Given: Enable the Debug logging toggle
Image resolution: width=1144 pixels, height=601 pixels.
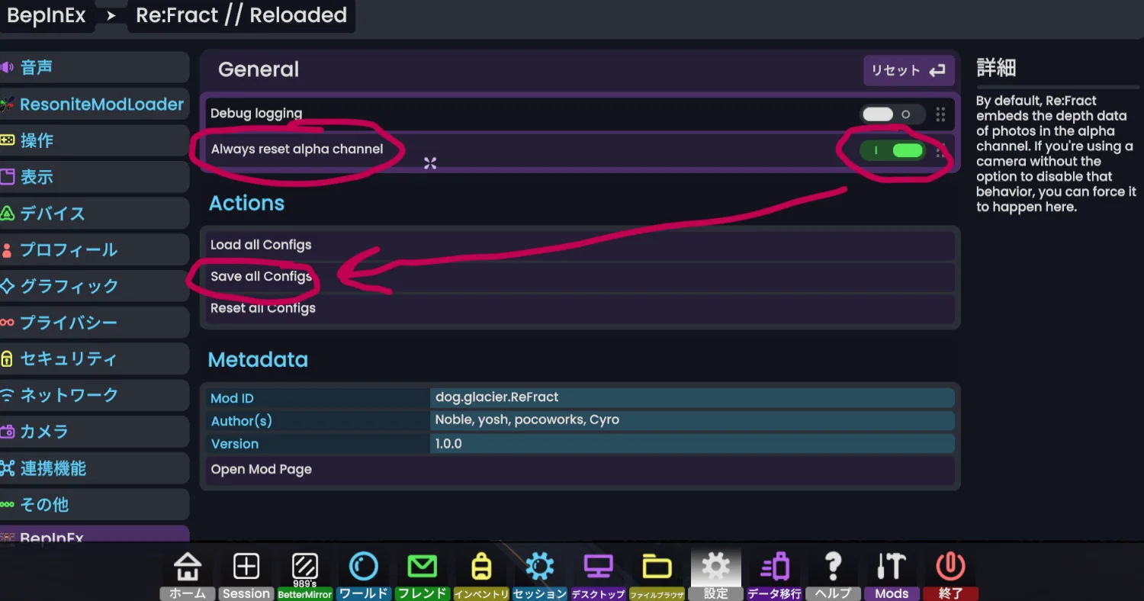Looking at the screenshot, I should tap(892, 114).
